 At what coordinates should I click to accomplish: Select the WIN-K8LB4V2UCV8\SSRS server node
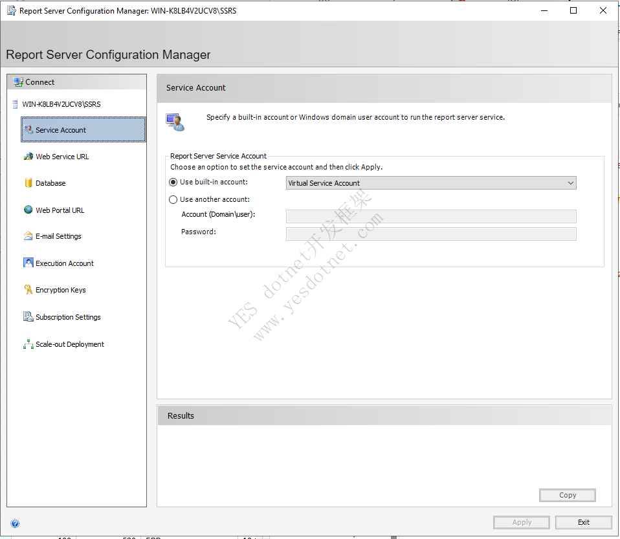pyautogui.click(x=61, y=104)
